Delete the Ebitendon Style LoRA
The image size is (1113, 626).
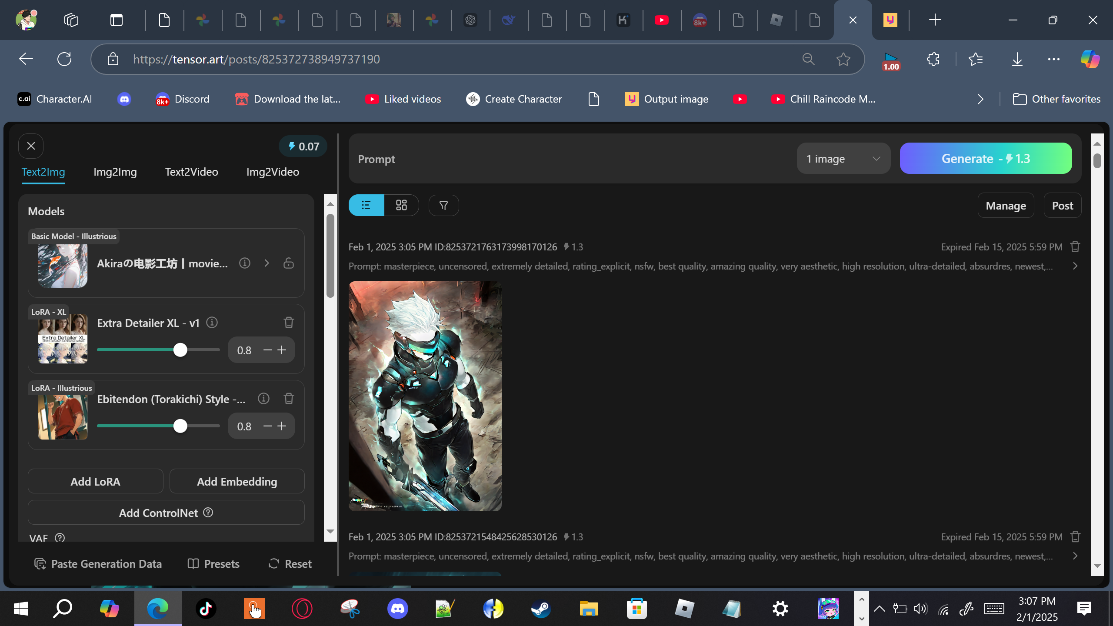289,399
